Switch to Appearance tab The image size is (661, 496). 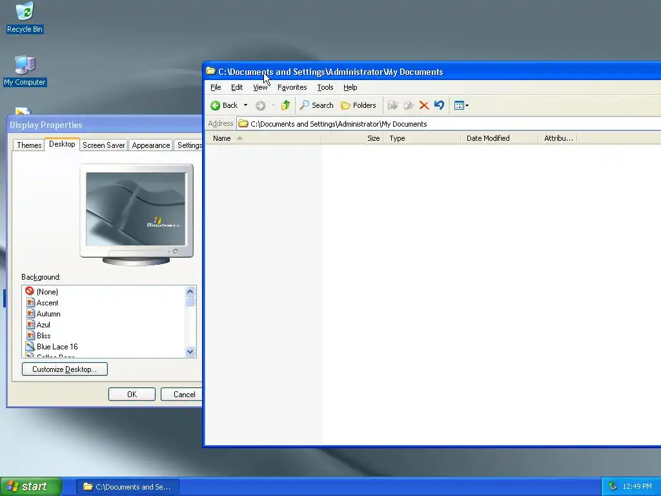click(x=151, y=145)
